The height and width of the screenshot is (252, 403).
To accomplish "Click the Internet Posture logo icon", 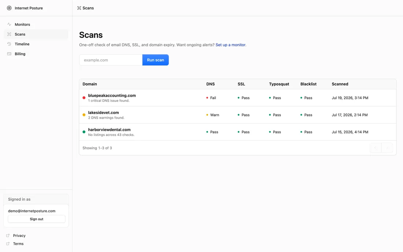I will tap(9, 8).
